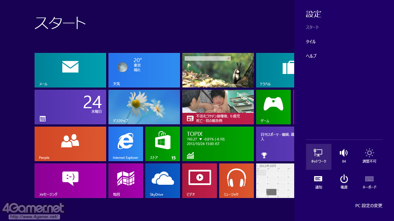Open the news tile about 不活化ワクチン

(x=218, y=107)
